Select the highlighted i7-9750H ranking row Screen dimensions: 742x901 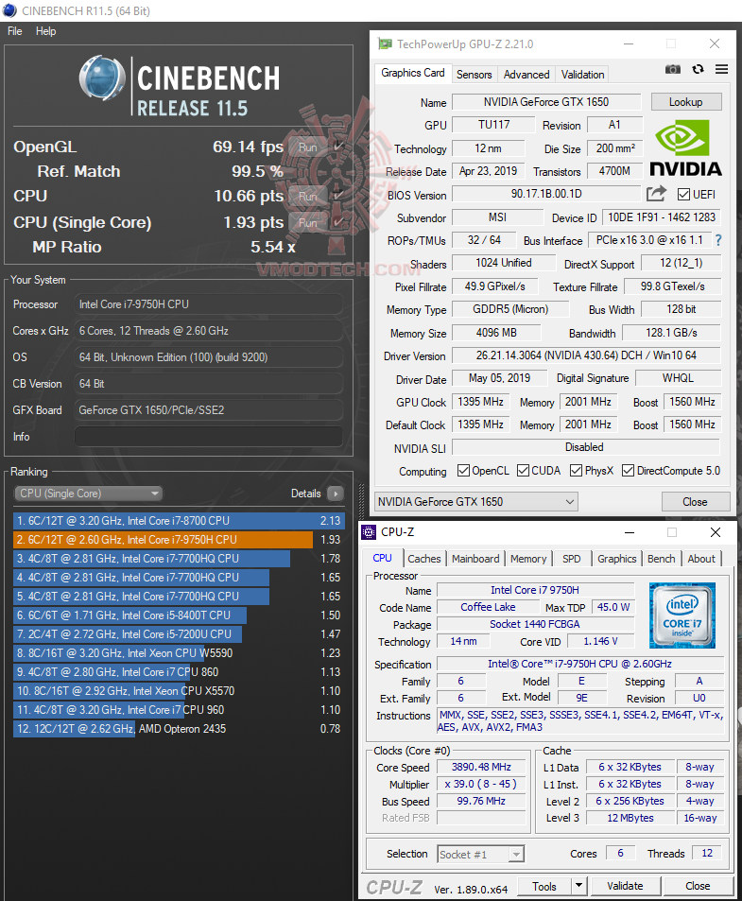pos(179,540)
